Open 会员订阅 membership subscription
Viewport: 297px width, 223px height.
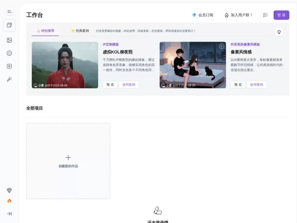click(202, 15)
